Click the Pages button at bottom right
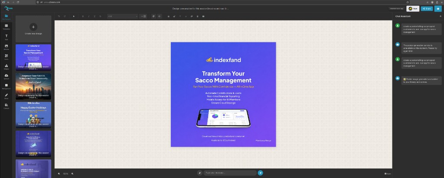This screenshot has height=178, width=444. (x=388, y=174)
